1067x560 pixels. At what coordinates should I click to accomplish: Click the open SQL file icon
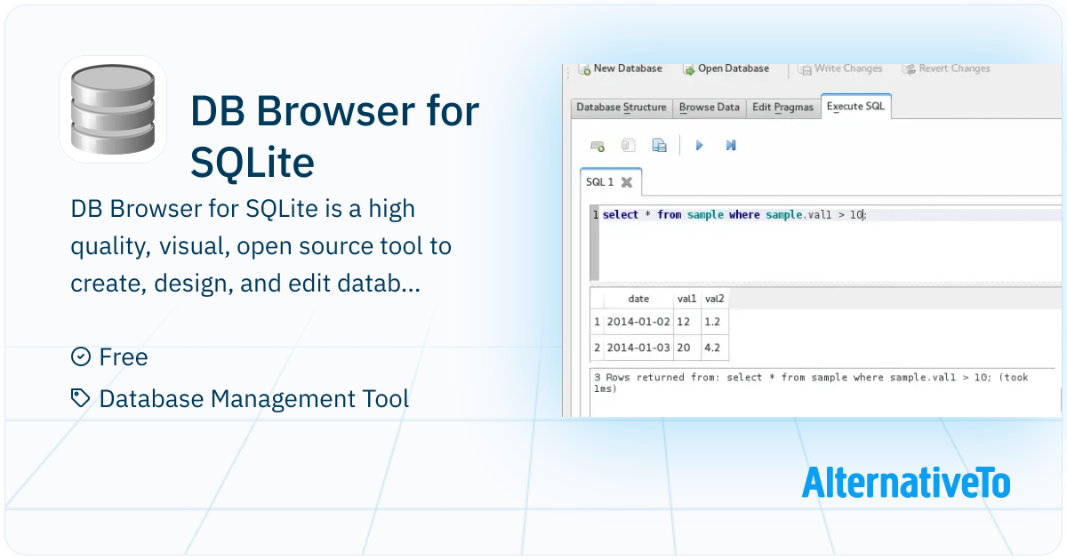pyautogui.click(x=628, y=145)
